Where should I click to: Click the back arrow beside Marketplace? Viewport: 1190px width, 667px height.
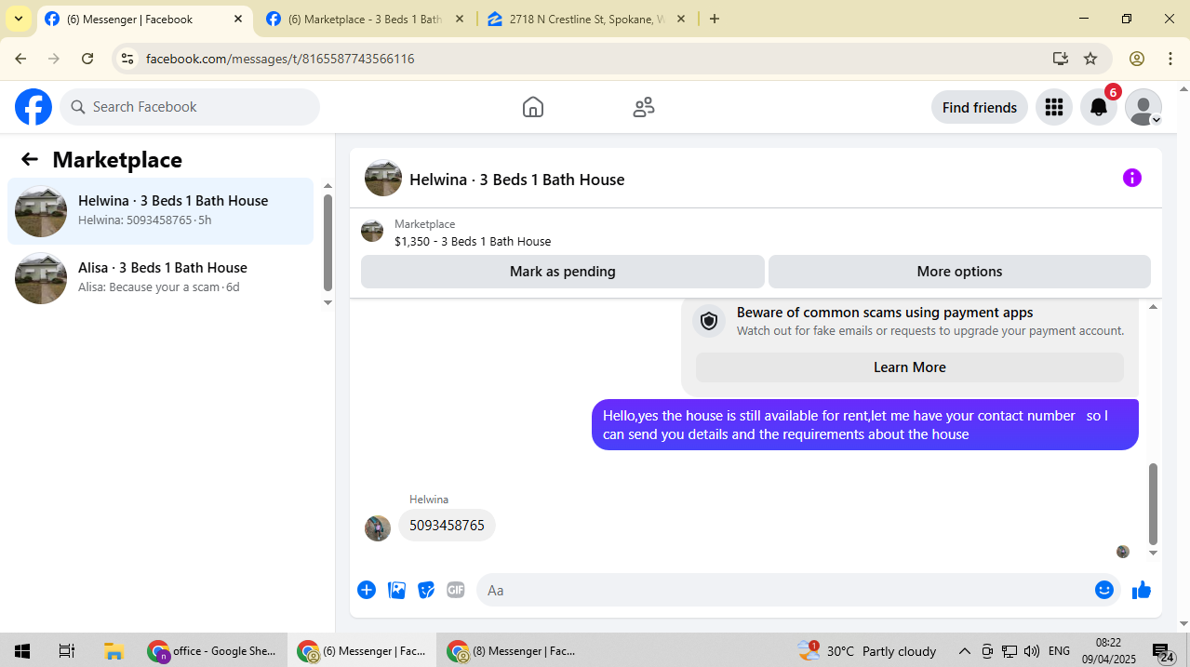(x=30, y=159)
